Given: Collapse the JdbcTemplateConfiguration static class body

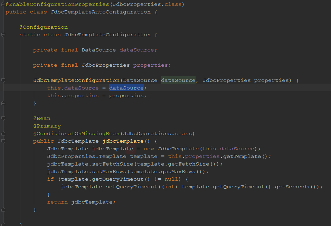Looking at the screenshot, I should click(3, 35).
